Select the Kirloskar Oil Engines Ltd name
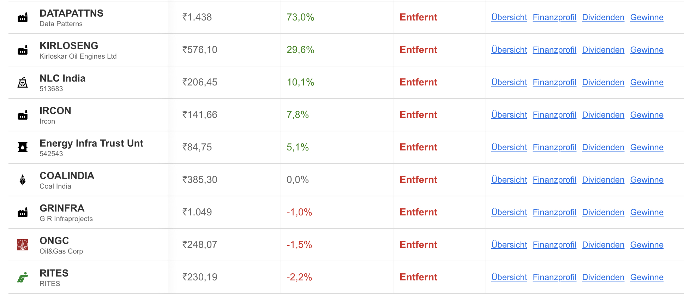The image size is (684, 297). pos(78,57)
